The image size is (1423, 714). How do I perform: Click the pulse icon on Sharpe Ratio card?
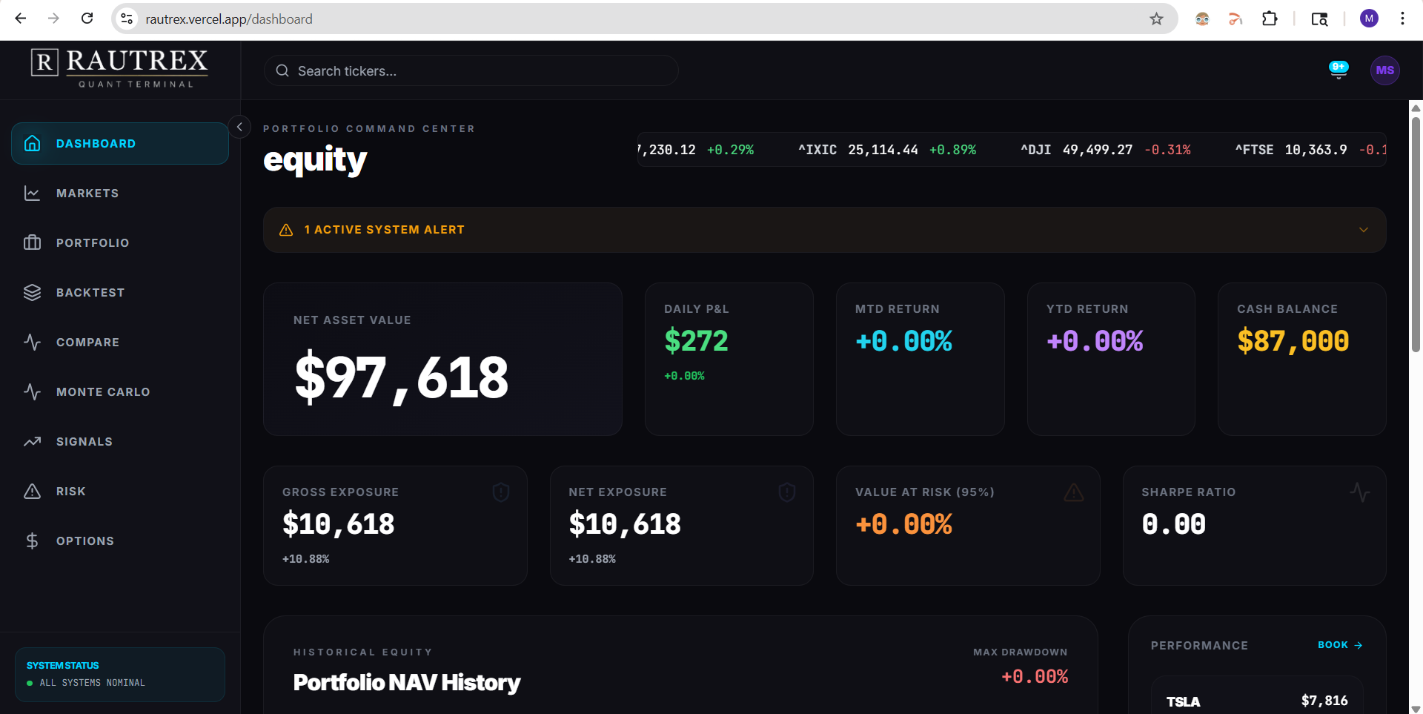point(1360,492)
